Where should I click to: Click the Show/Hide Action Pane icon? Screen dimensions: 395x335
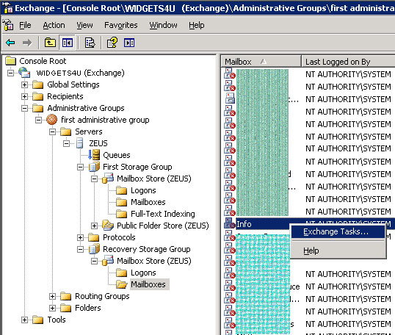point(129,43)
